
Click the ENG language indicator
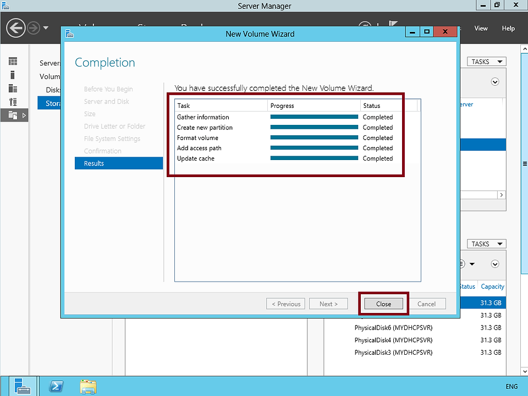512,387
